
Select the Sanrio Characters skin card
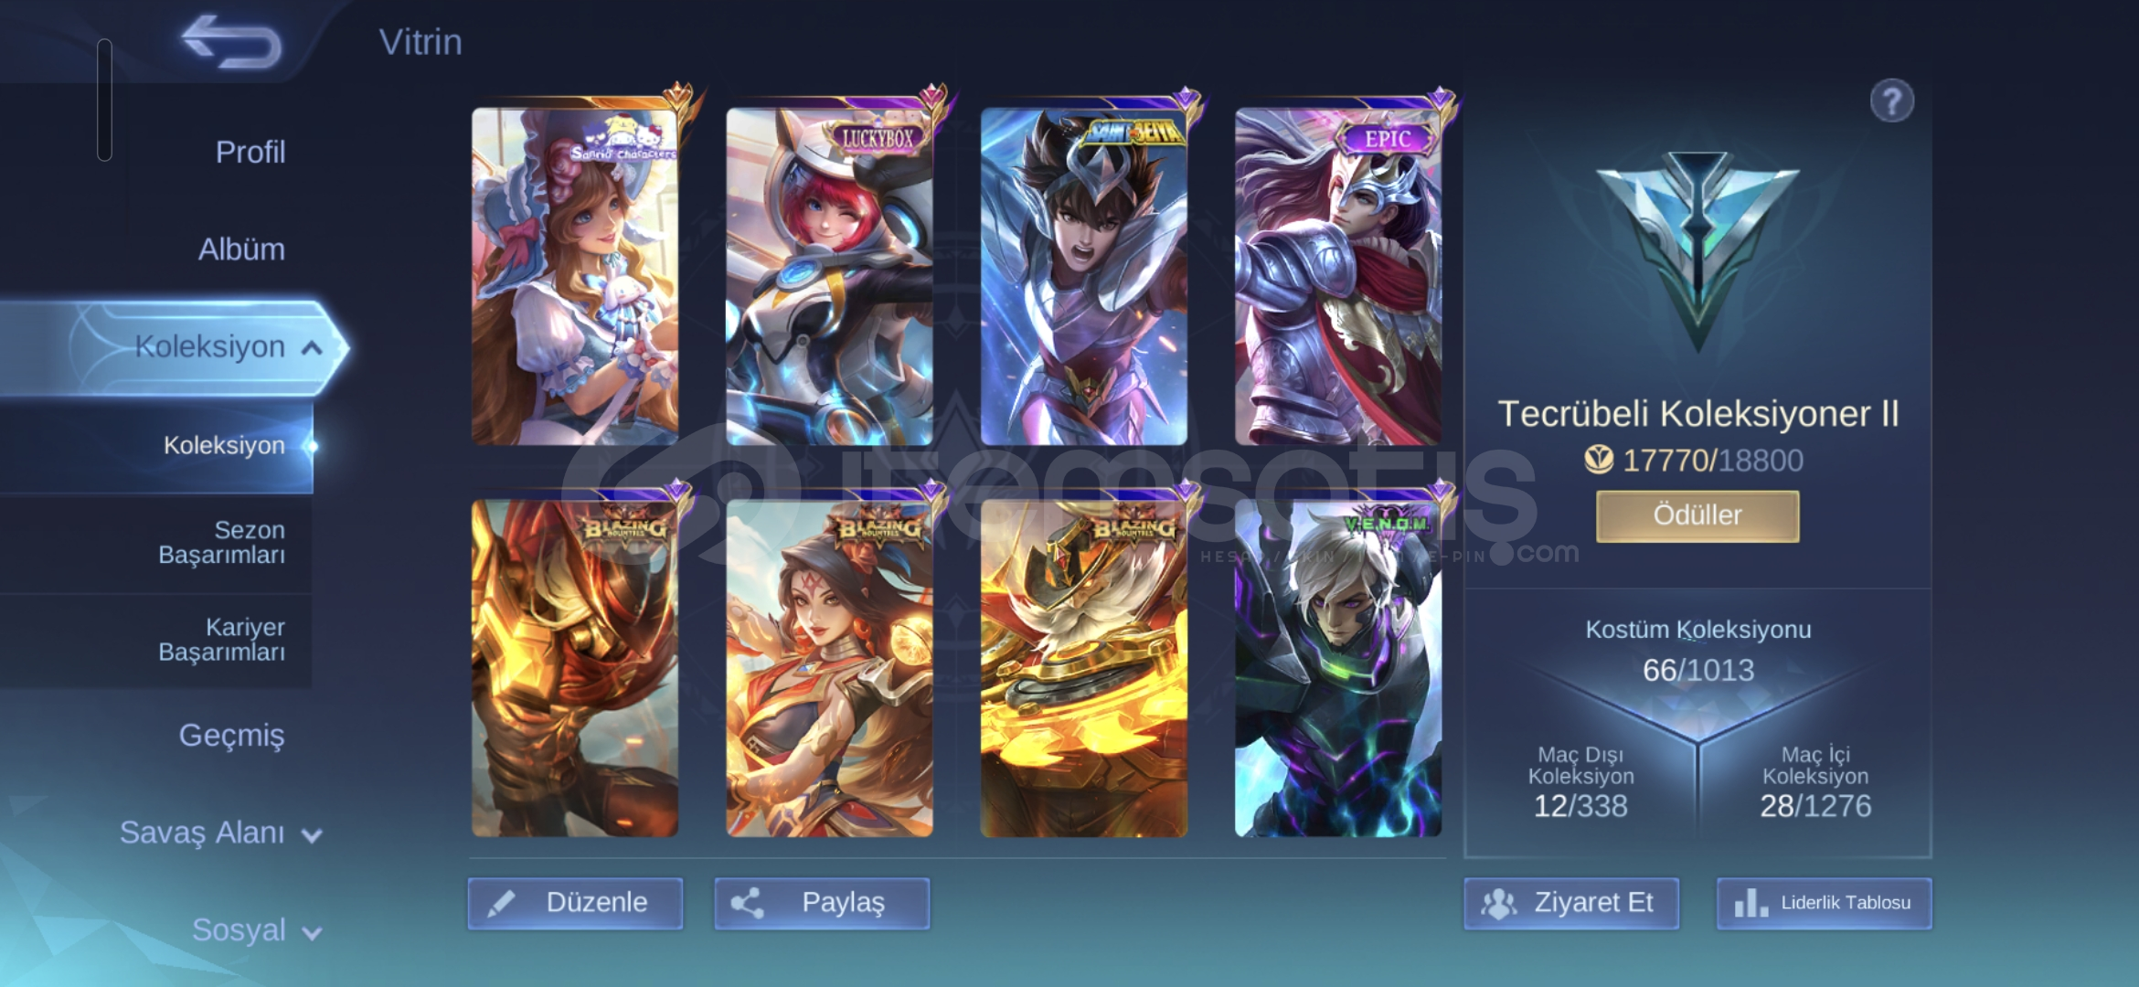(575, 276)
